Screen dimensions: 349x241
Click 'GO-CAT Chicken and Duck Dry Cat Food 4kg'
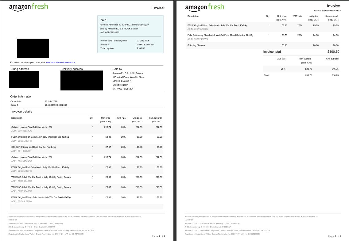pyautogui.click(x=33, y=147)
